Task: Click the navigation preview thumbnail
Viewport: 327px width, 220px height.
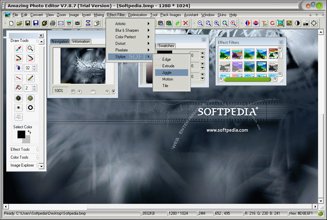Action: 83,66
